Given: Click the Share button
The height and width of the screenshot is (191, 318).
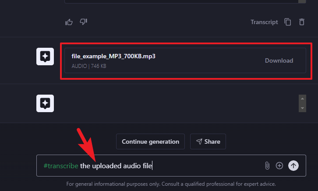Looking at the screenshot, I should (208, 141).
